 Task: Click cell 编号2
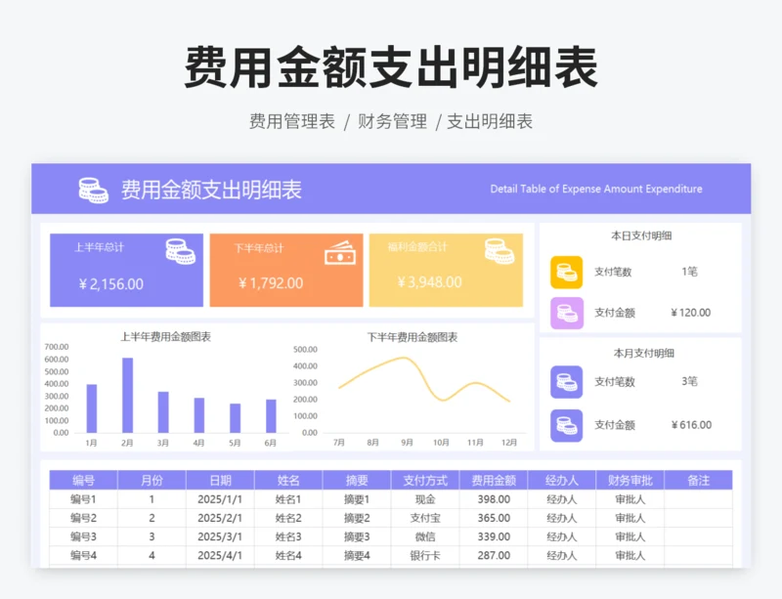(x=83, y=518)
